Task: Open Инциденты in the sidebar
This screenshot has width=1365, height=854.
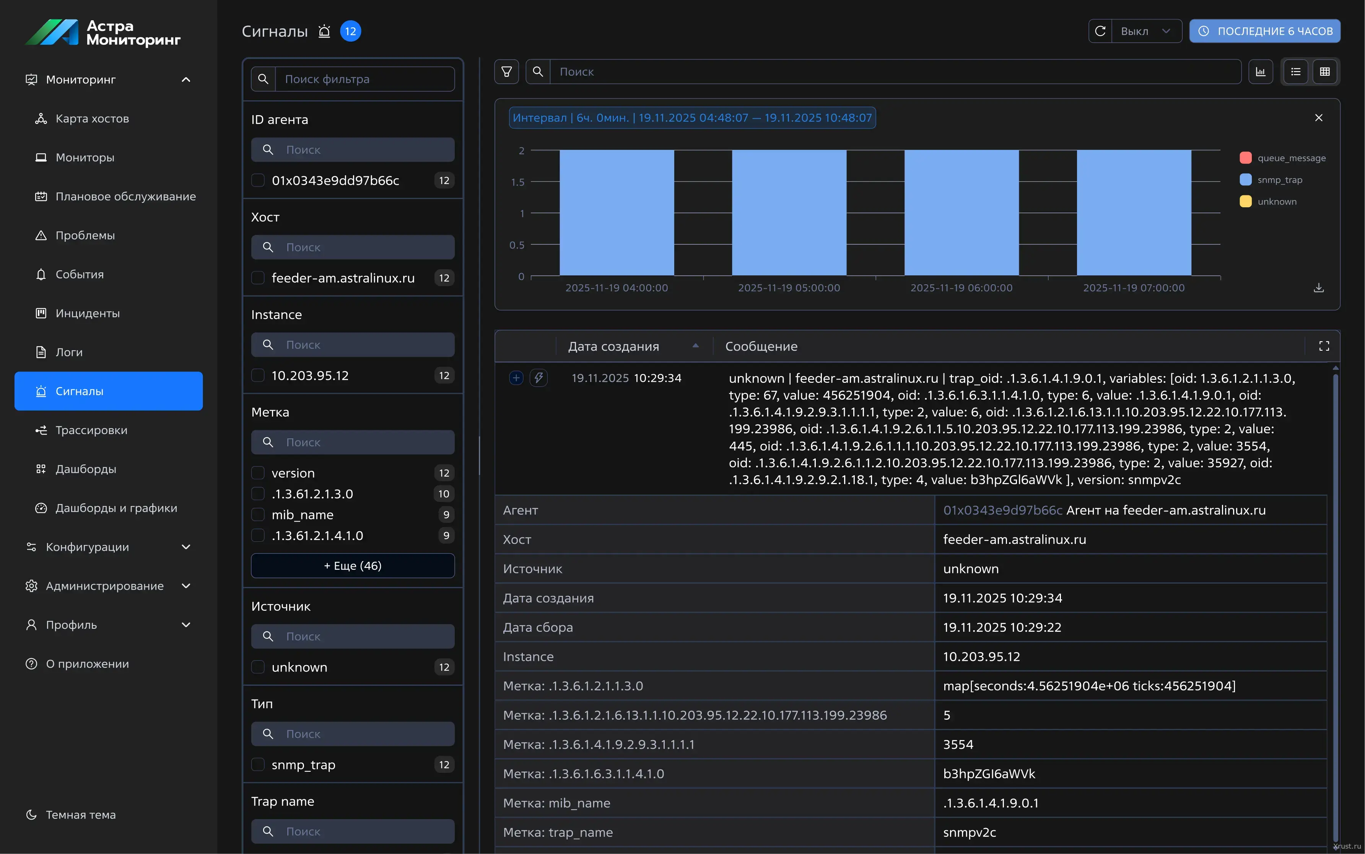Action: (88, 313)
